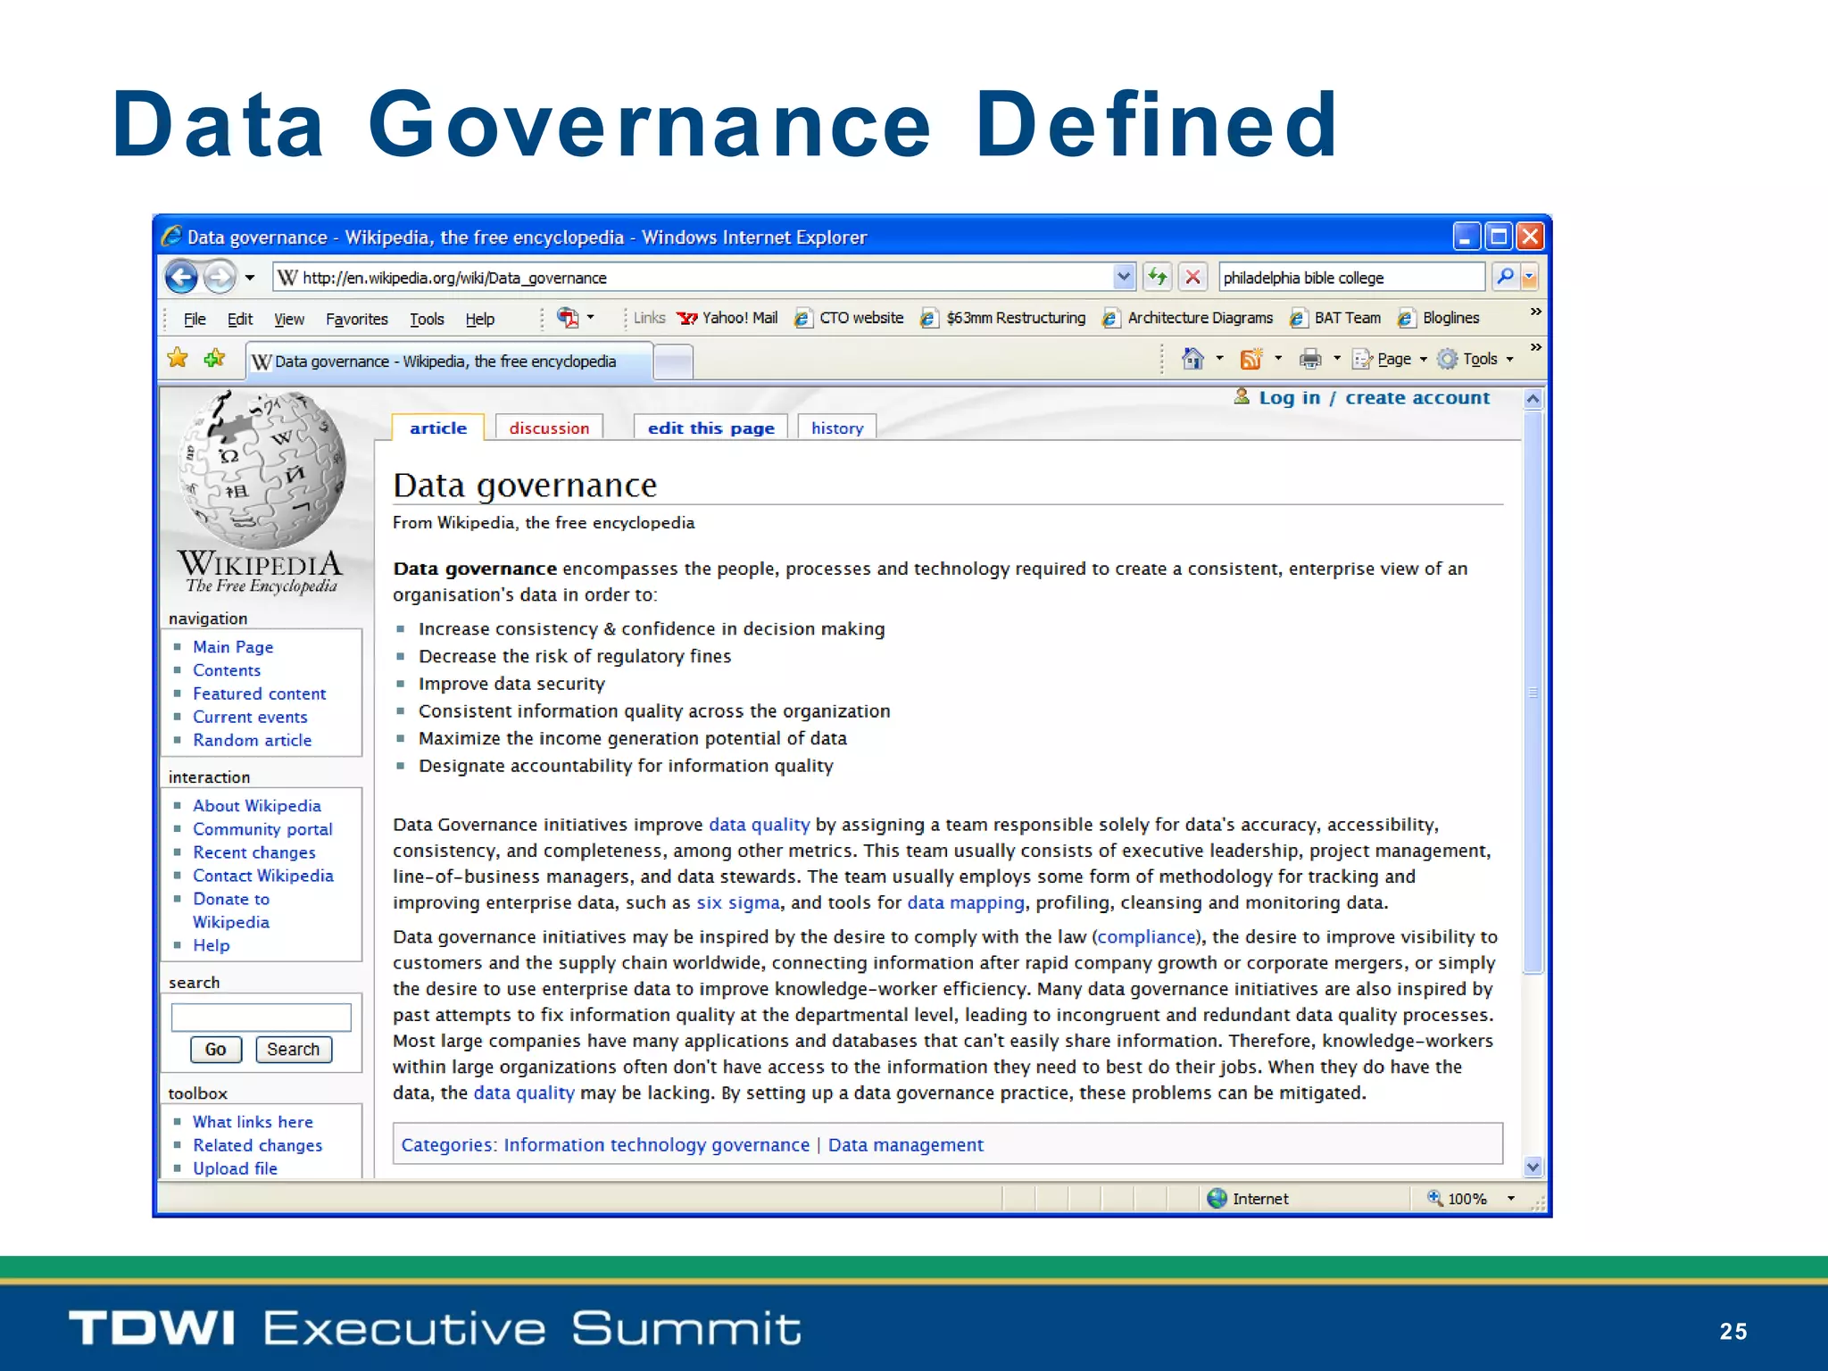Open the Bloglines bookmark
Screen dimensions: 1828x1371
coord(1439,318)
